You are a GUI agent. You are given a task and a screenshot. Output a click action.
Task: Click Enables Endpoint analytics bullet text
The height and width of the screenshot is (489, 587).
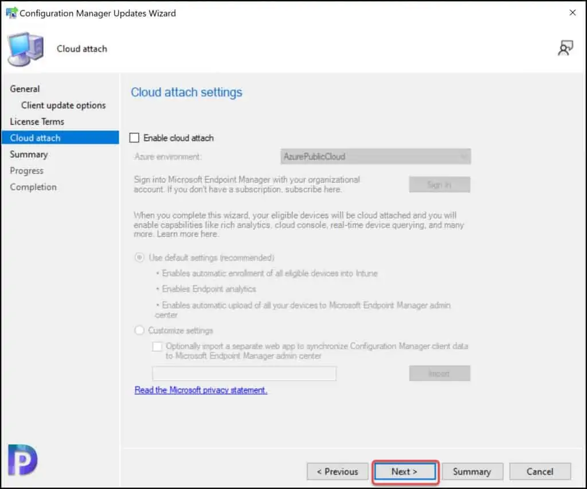pos(209,289)
